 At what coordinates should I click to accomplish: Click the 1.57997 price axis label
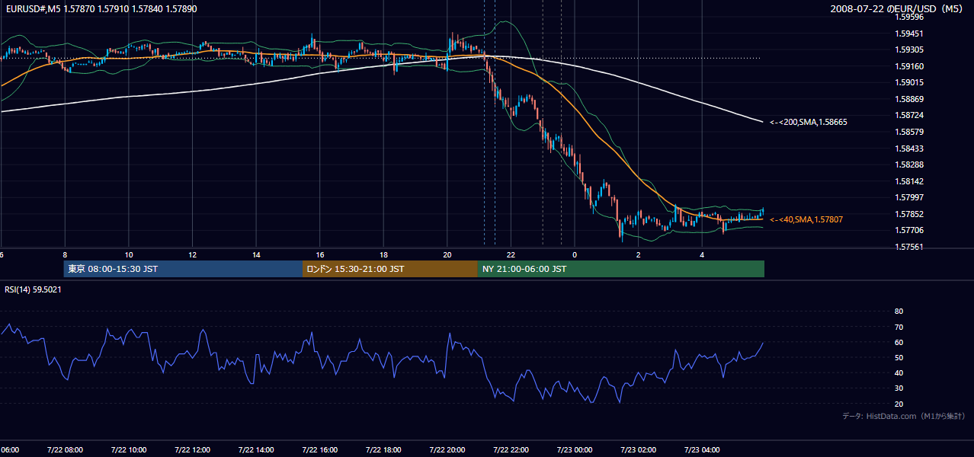pos(909,197)
